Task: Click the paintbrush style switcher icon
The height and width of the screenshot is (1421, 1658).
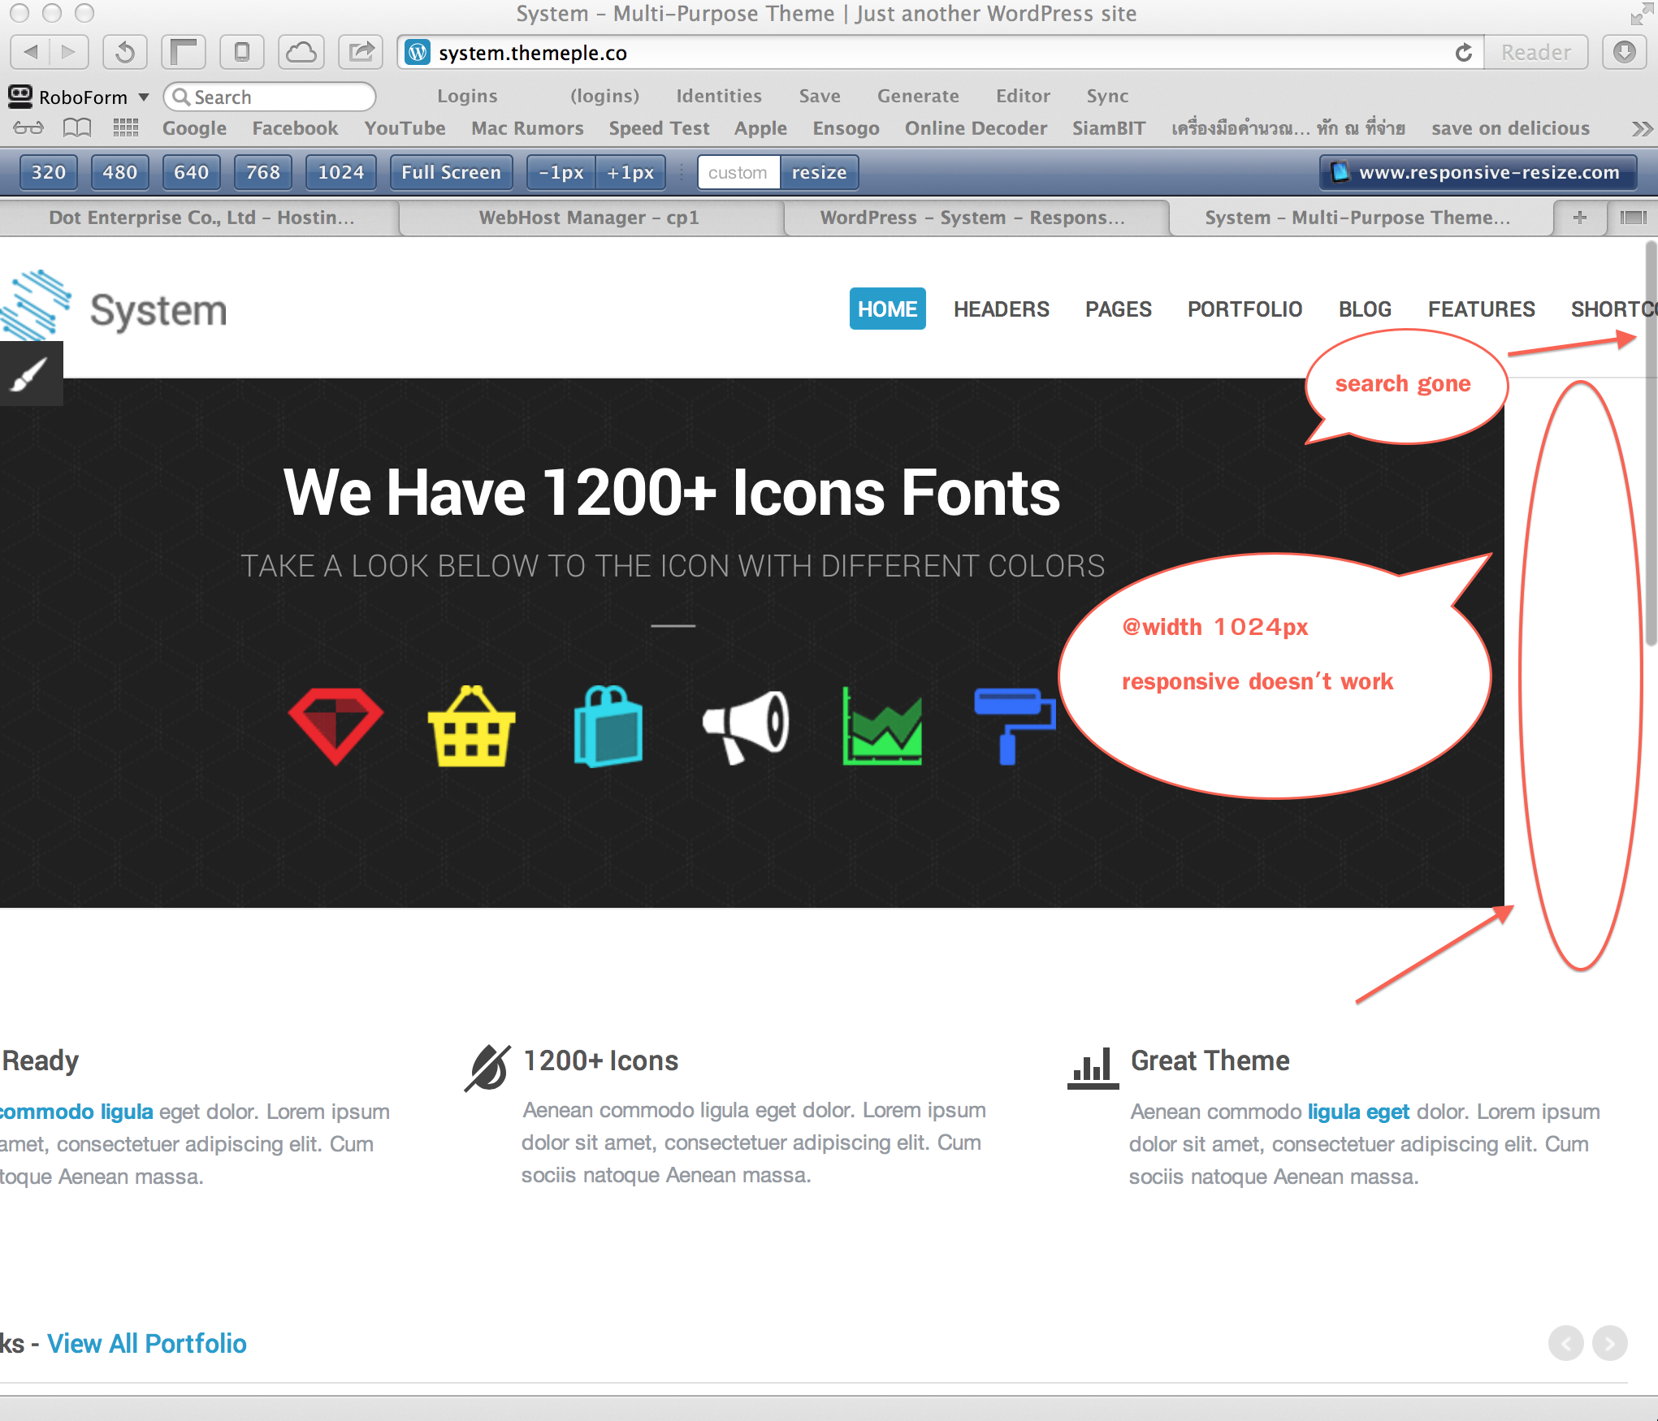Action: 30,374
